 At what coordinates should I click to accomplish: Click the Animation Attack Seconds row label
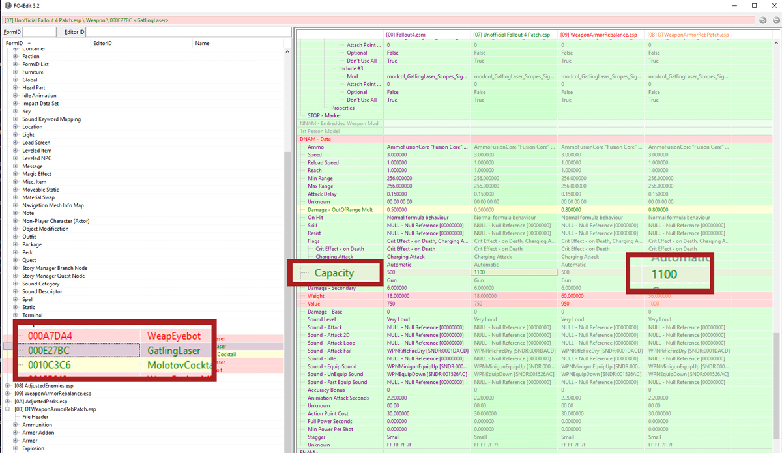coord(338,398)
